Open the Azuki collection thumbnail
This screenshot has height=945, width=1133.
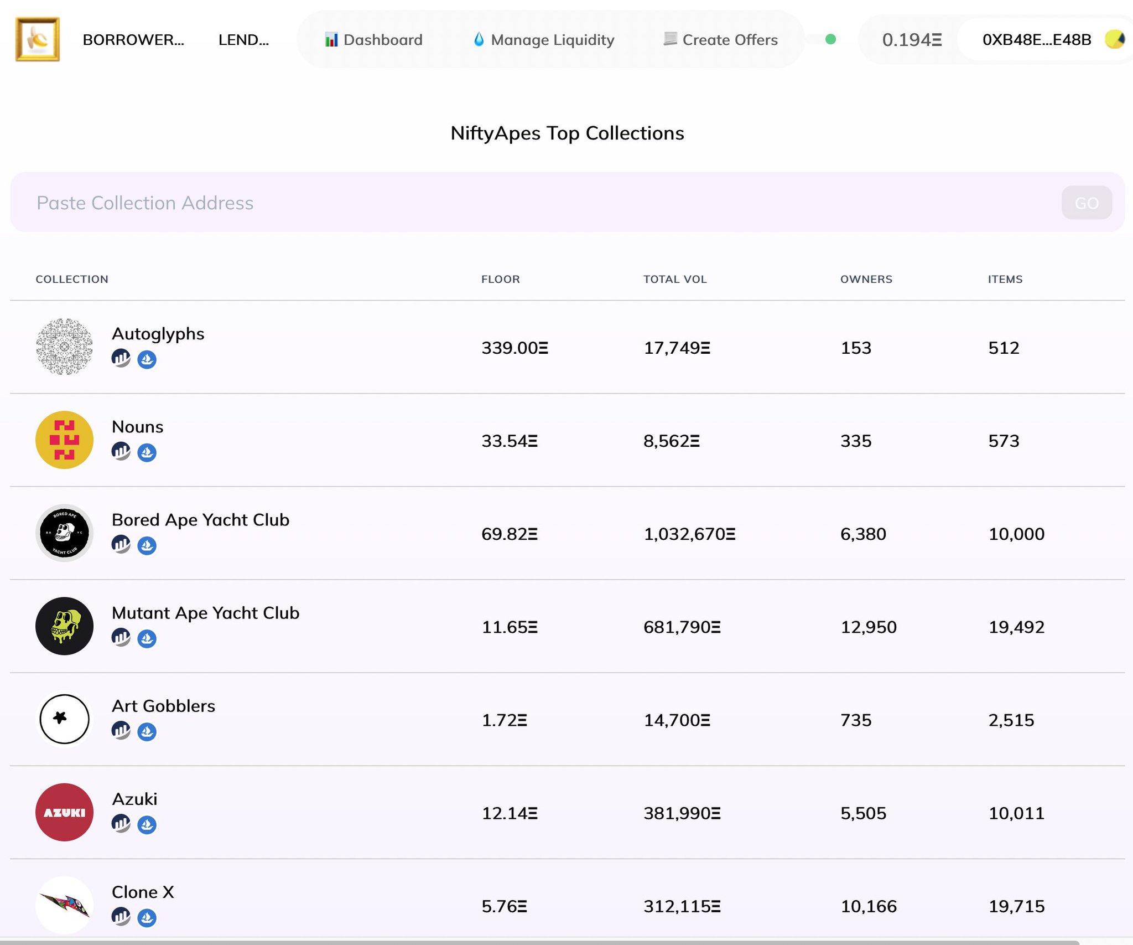pos(64,812)
